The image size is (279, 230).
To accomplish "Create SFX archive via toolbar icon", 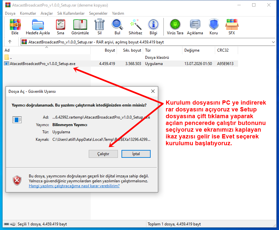I will 232,25.
